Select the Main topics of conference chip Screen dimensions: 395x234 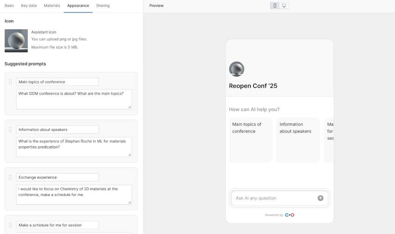pyautogui.click(x=250, y=139)
